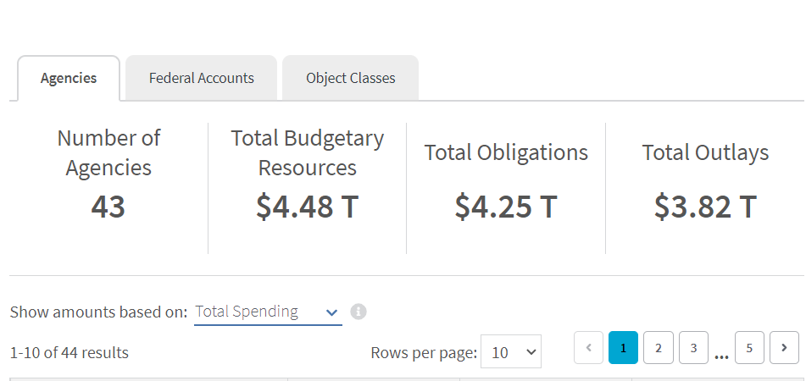Viewport: 806px width, 381px height.
Task: Click the previous page left arrow
Action: coord(588,348)
